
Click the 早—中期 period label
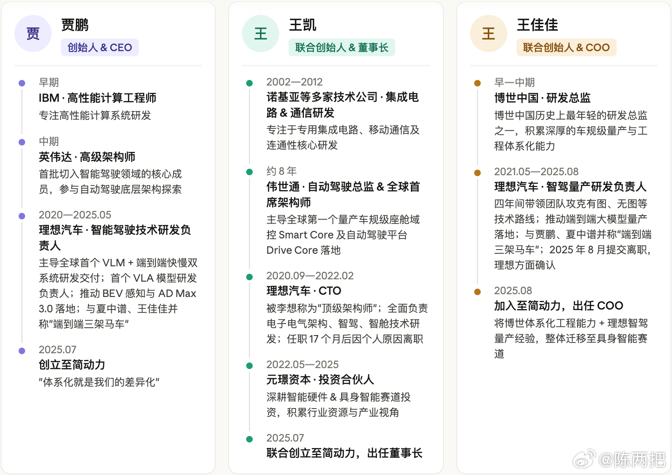[x=515, y=82]
